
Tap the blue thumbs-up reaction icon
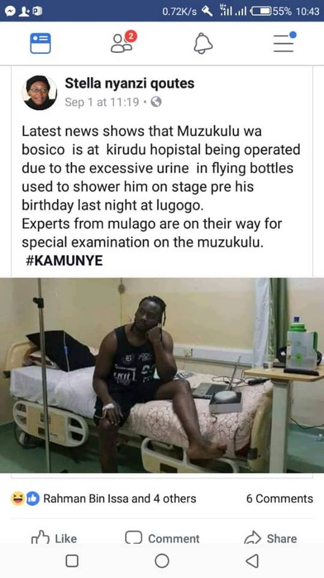33,499
